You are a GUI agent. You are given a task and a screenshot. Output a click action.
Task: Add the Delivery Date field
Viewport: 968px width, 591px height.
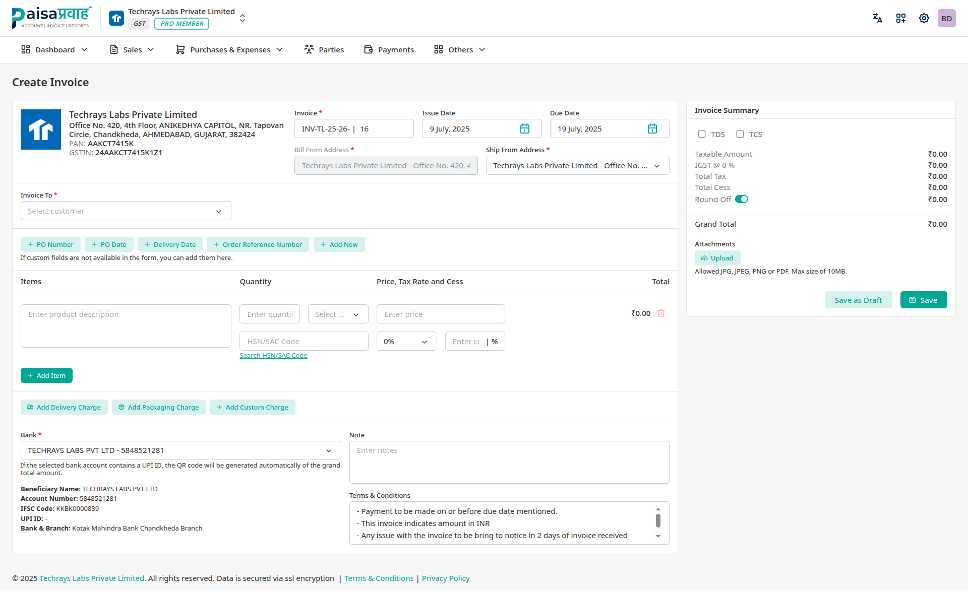tap(170, 244)
